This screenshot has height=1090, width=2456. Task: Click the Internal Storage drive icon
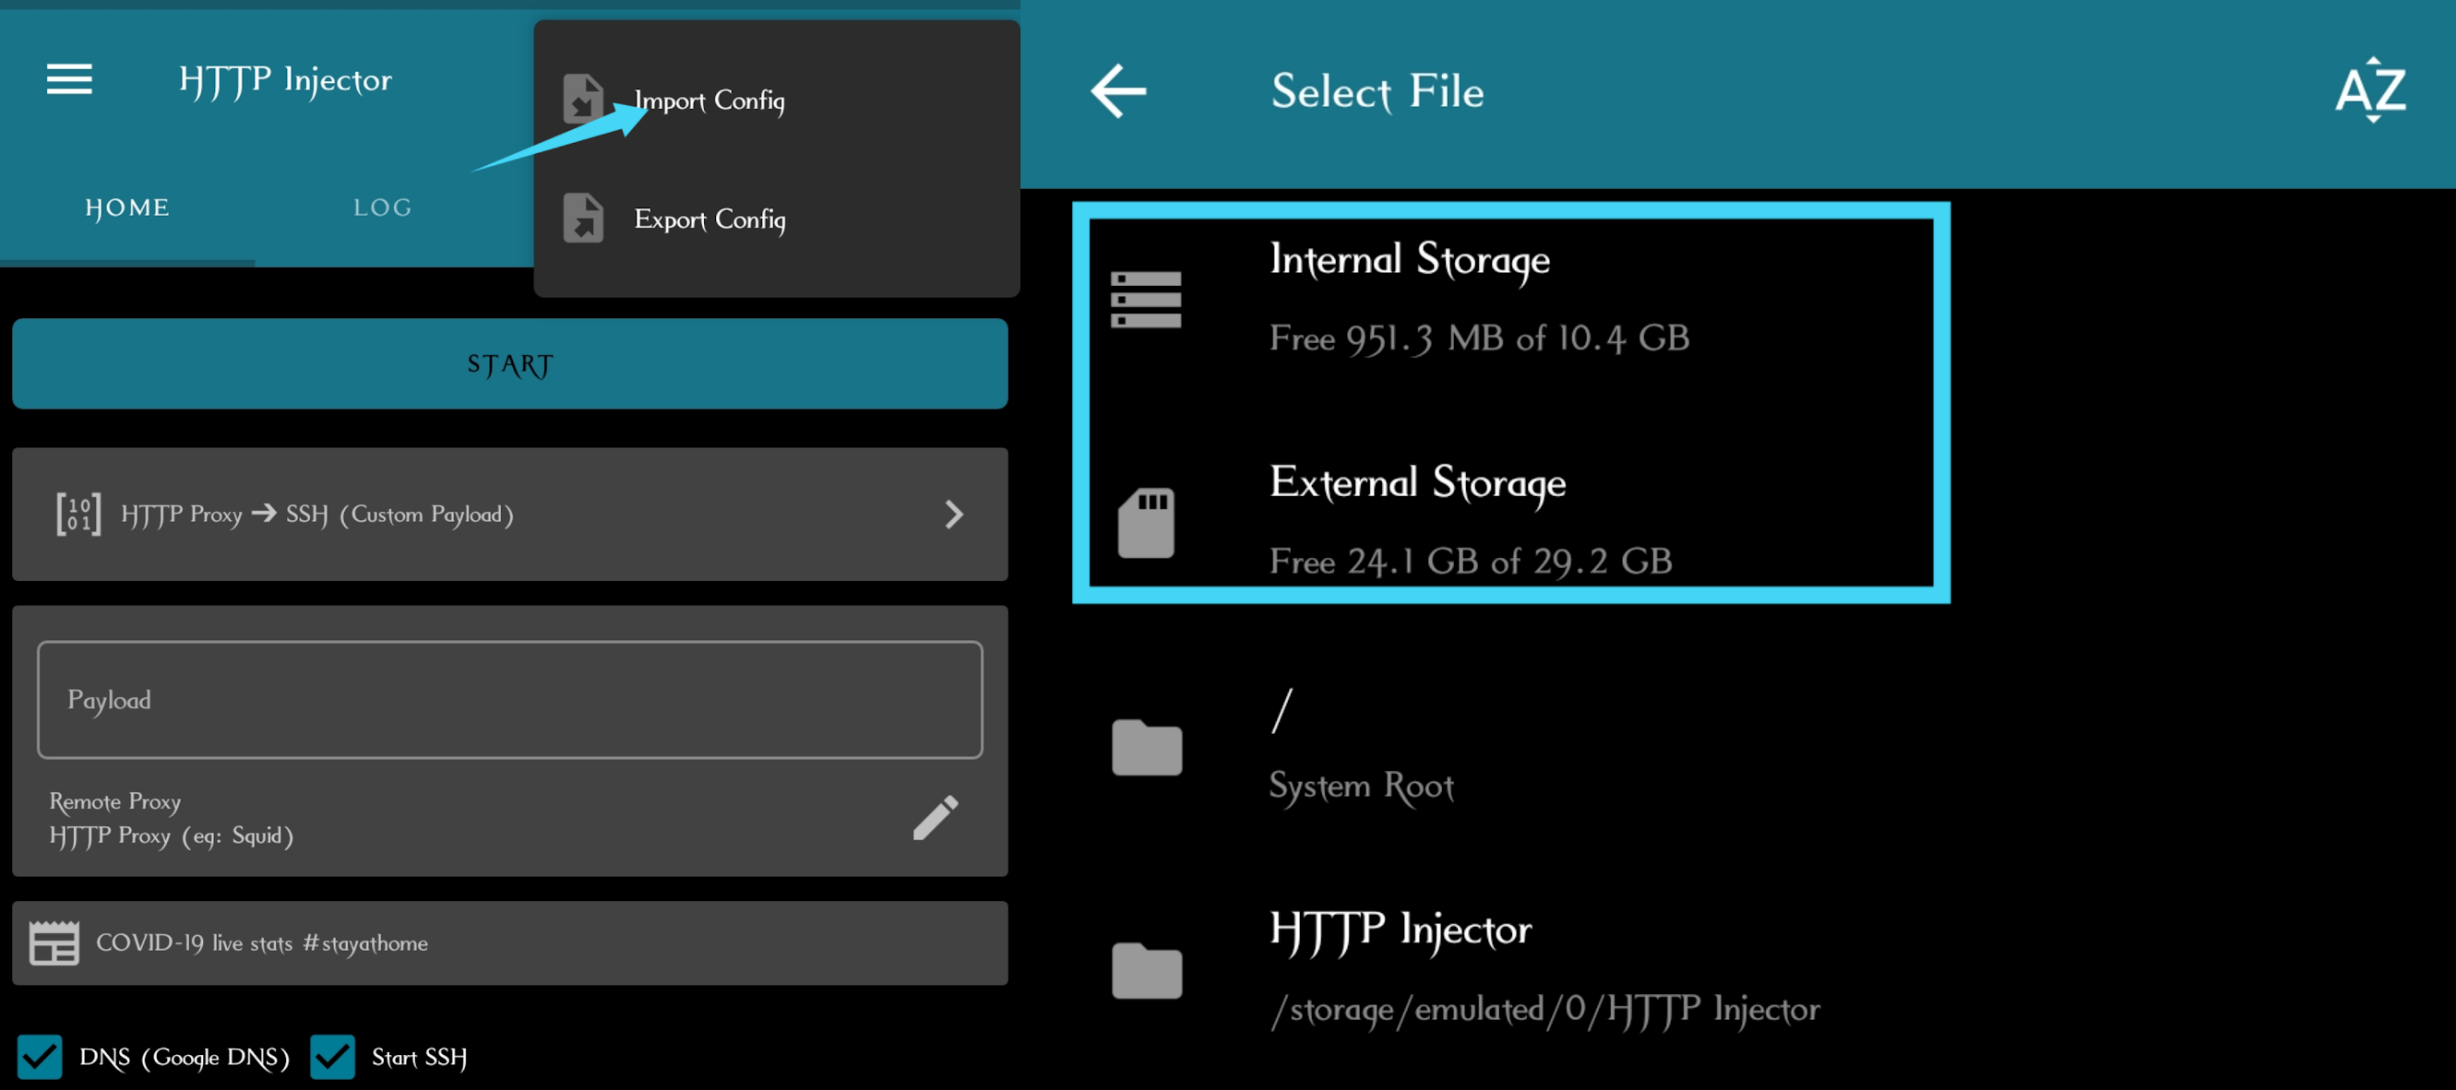pyautogui.click(x=1146, y=299)
